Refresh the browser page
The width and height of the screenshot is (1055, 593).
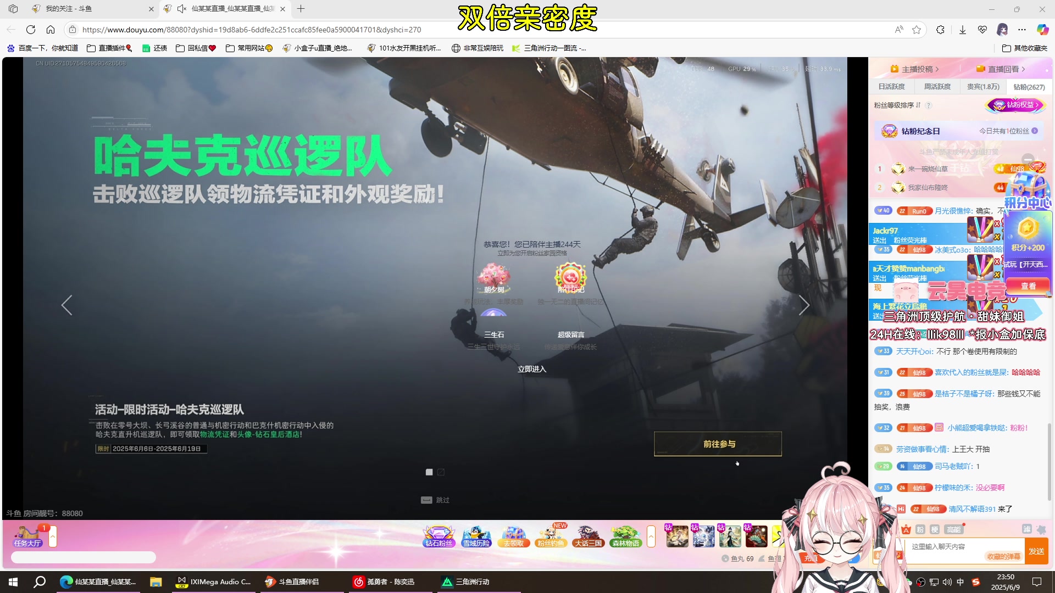pos(31,30)
